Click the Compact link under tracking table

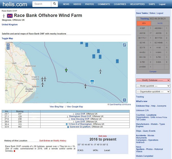point(153,72)
